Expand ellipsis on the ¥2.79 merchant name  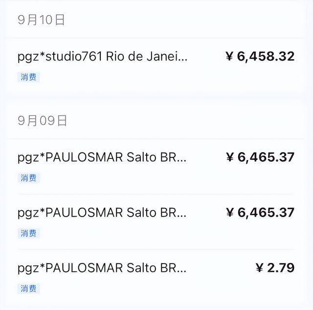coord(181,271)
